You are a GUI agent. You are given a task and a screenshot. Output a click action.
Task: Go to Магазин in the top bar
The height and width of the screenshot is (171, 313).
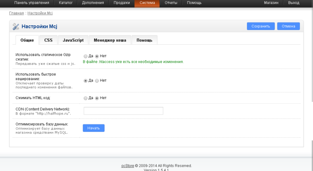pos(271,3)
